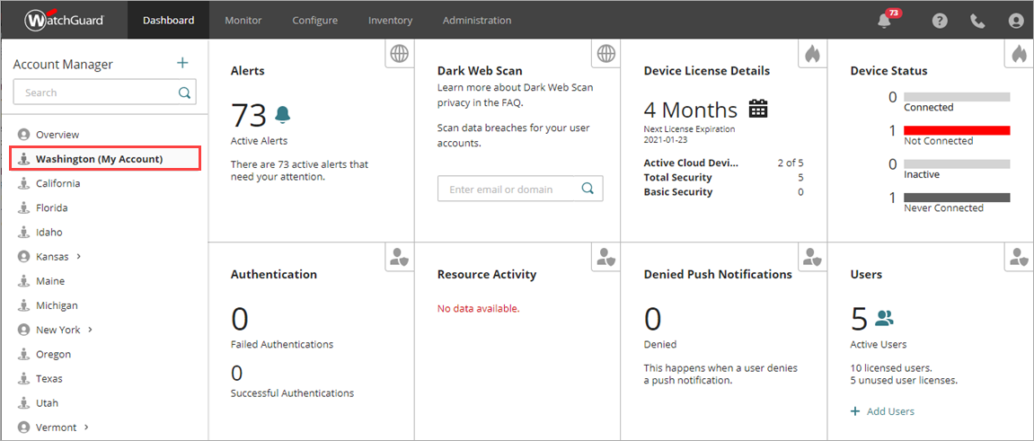Click the Add Users link
The width and height of the screenshot is (1034, 441).
point(883,411)
